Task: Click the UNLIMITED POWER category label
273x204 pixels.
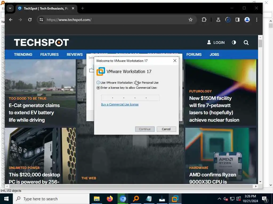Action: click(24, 168)
